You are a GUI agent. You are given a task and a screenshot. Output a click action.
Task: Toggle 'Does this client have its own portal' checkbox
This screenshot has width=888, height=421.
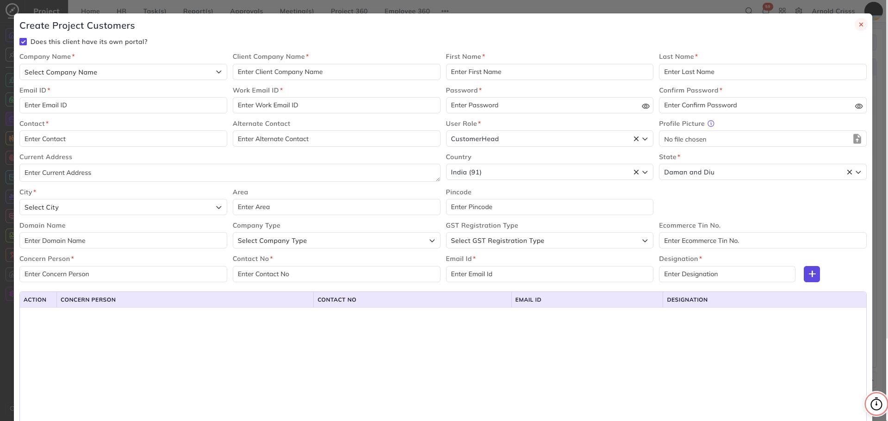pyautogui.click(x=23, y=42)
